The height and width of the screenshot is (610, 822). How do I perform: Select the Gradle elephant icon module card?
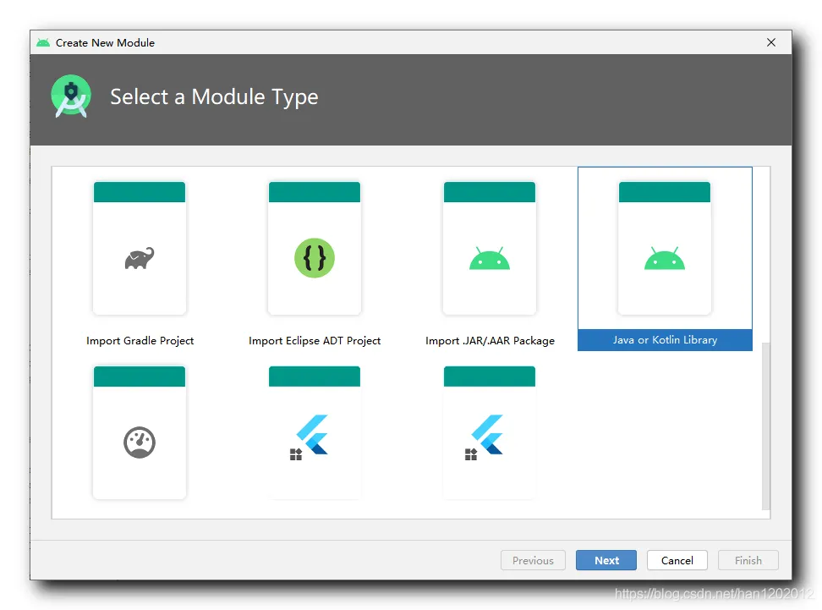click(140, 248)
